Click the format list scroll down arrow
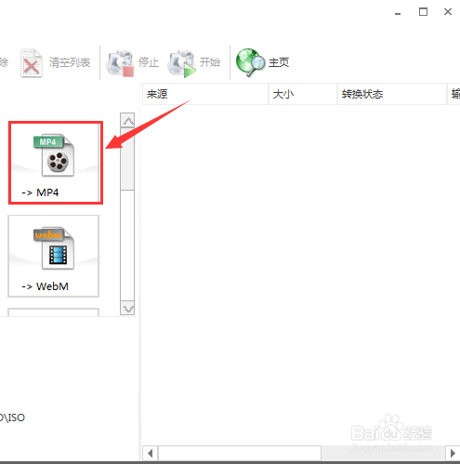This screenshot has height=464, width=460. pos(127,308)
